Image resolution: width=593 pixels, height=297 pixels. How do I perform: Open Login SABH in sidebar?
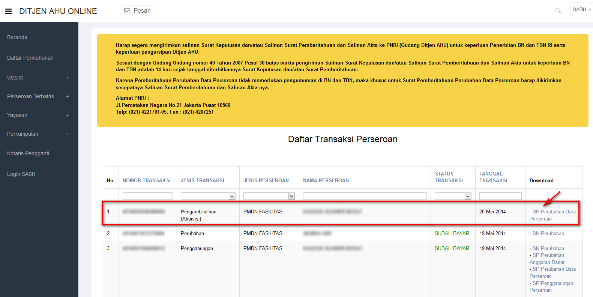21,174
